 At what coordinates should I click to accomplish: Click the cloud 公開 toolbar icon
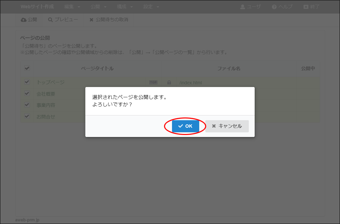[x=24, y=20]
